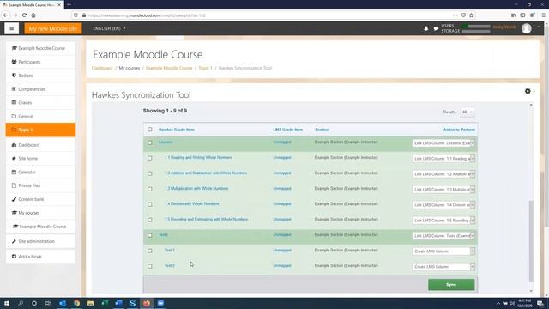
Task: Check the Test 2 checkbox
Action: (x=150, y=266)
